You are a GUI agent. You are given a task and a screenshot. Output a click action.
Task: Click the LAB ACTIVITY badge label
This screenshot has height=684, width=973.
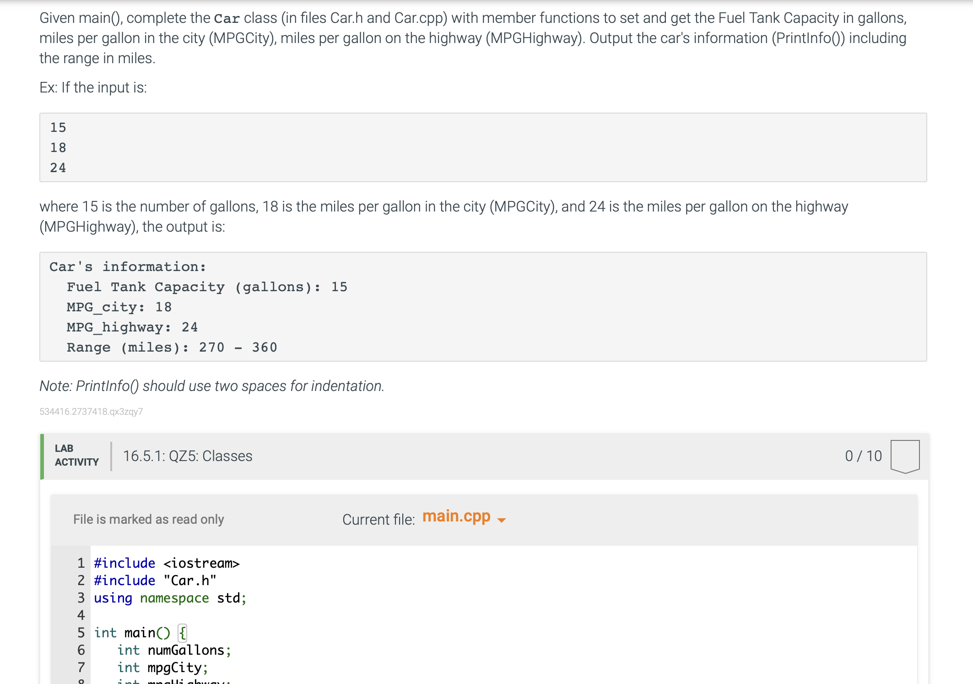[76, 455]
